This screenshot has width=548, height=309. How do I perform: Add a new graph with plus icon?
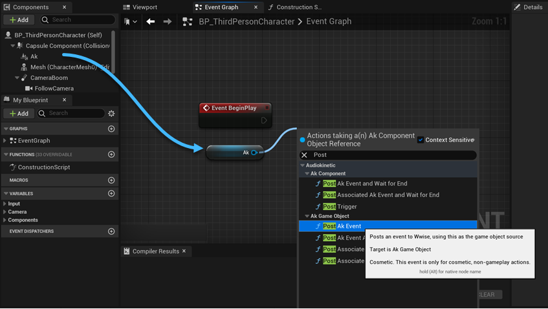111,129
